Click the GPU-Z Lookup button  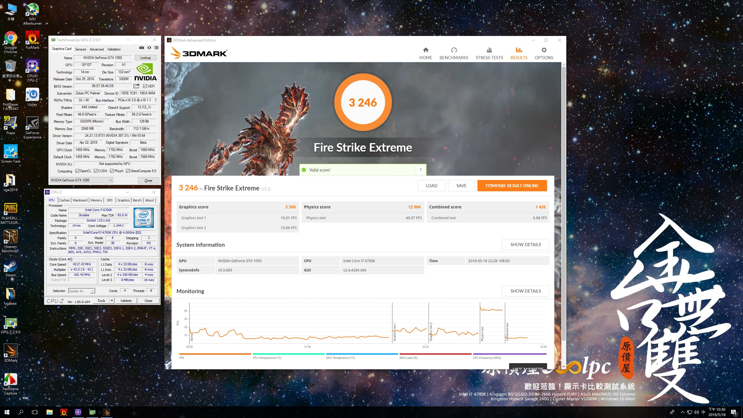(145, 58)
